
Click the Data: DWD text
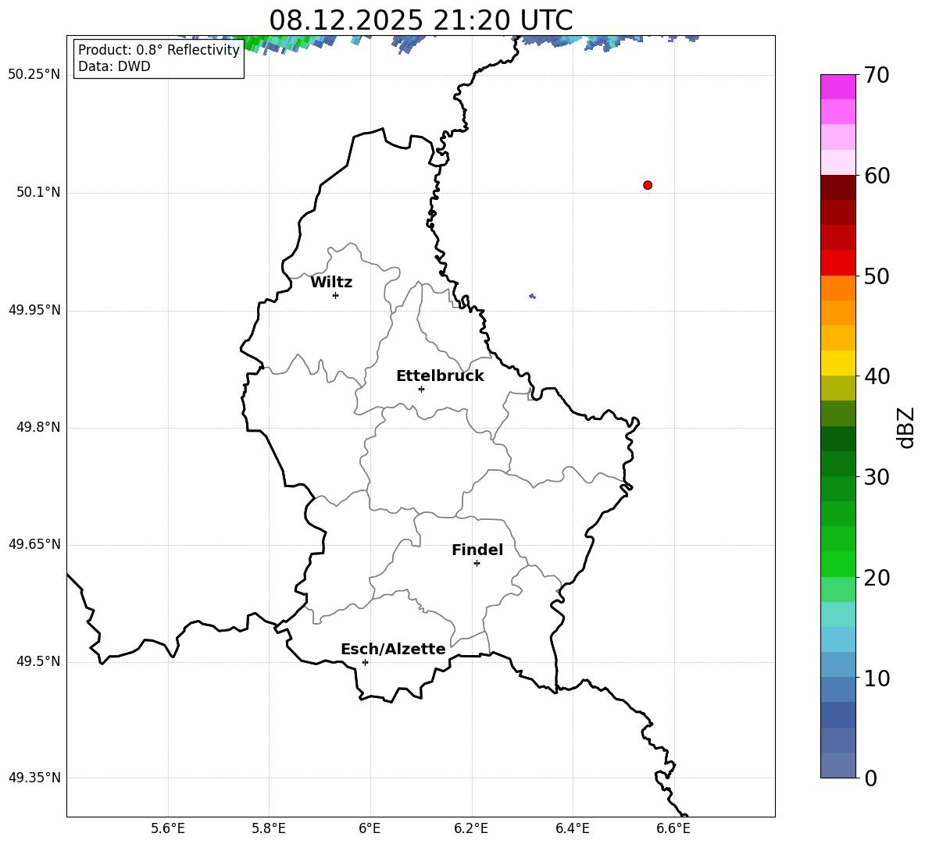[114, 66]
